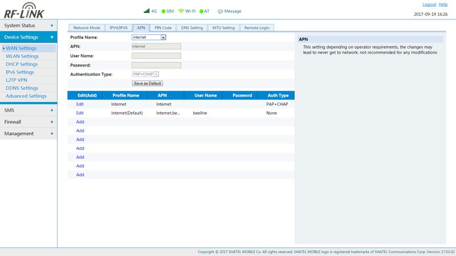Edit the internet(Default) beeline profile
The height and width of the screenshot is (256, 456).
tap(80, 113)
